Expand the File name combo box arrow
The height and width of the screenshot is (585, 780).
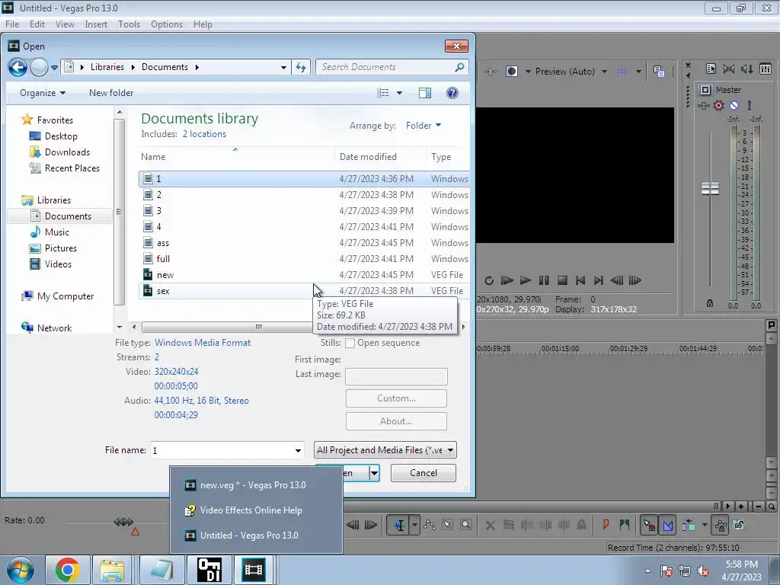pos(298,451)
